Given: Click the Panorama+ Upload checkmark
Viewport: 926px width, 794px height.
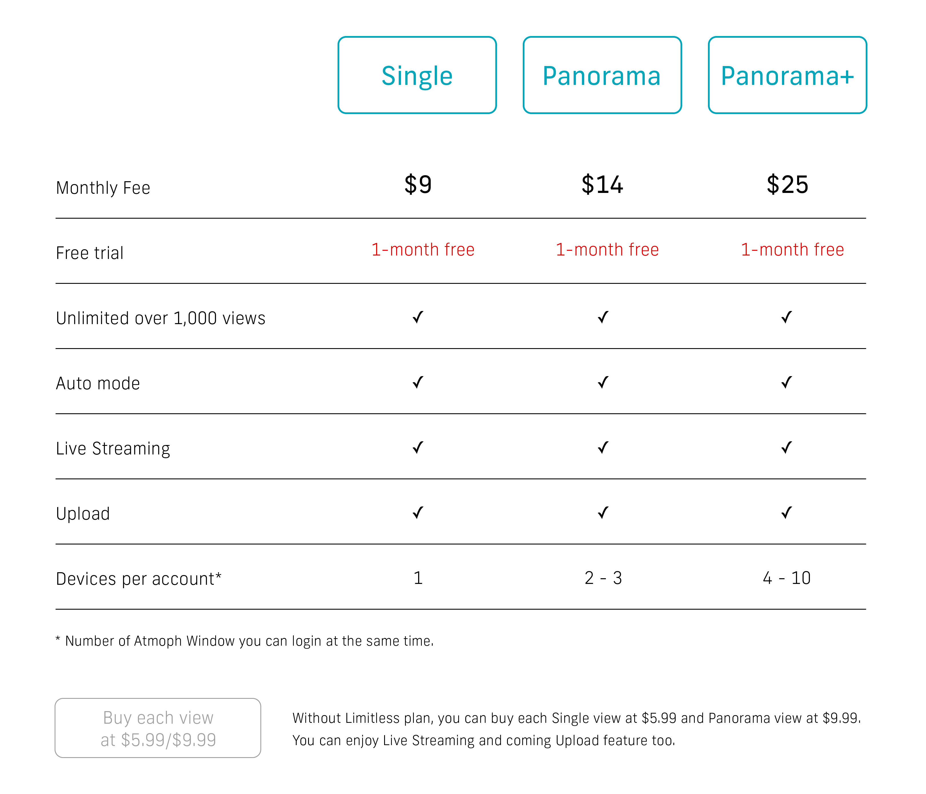Looking at the screenshot, I should tap(787, 512).
